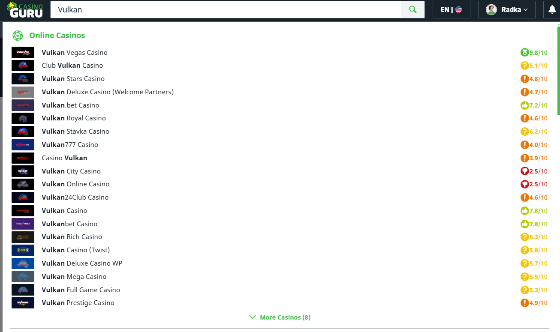Click Casino Vulkan logo thumbnail

(23, 158)
